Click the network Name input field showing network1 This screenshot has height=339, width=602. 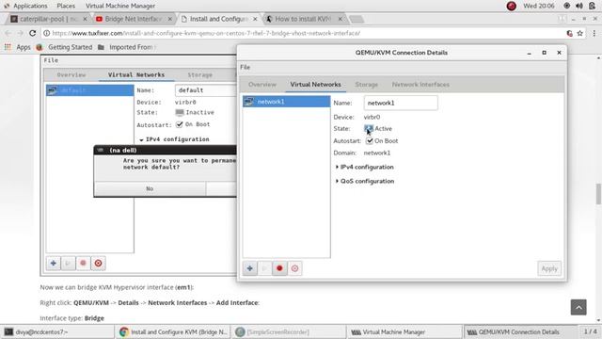coord(401,103)
